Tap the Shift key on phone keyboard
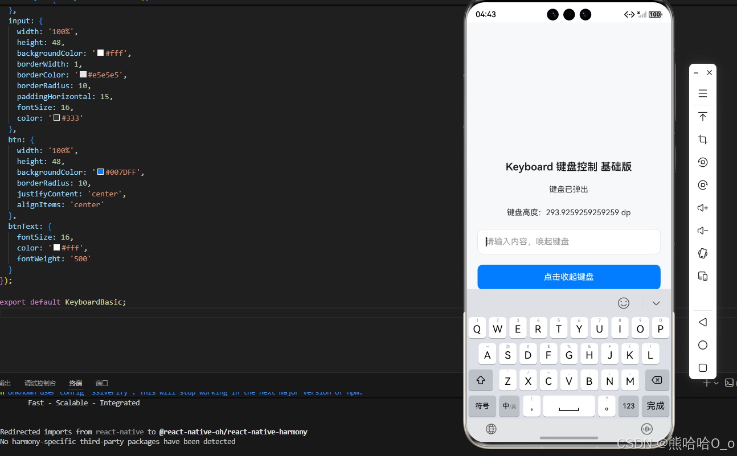This screenshot has width=737, height=456. (x=480, y=380)
